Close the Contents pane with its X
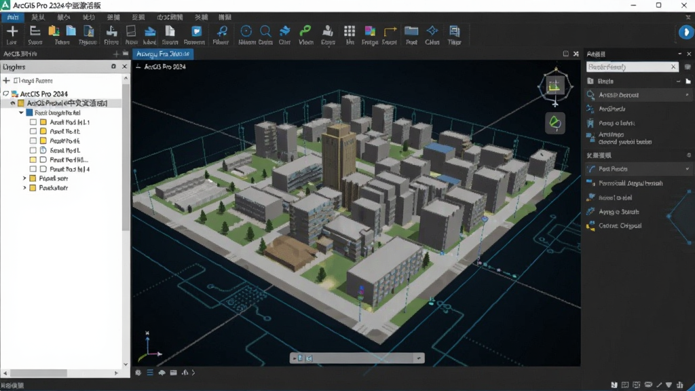The height and width of the screenshot is (391, 695). (x=125, y=67)
